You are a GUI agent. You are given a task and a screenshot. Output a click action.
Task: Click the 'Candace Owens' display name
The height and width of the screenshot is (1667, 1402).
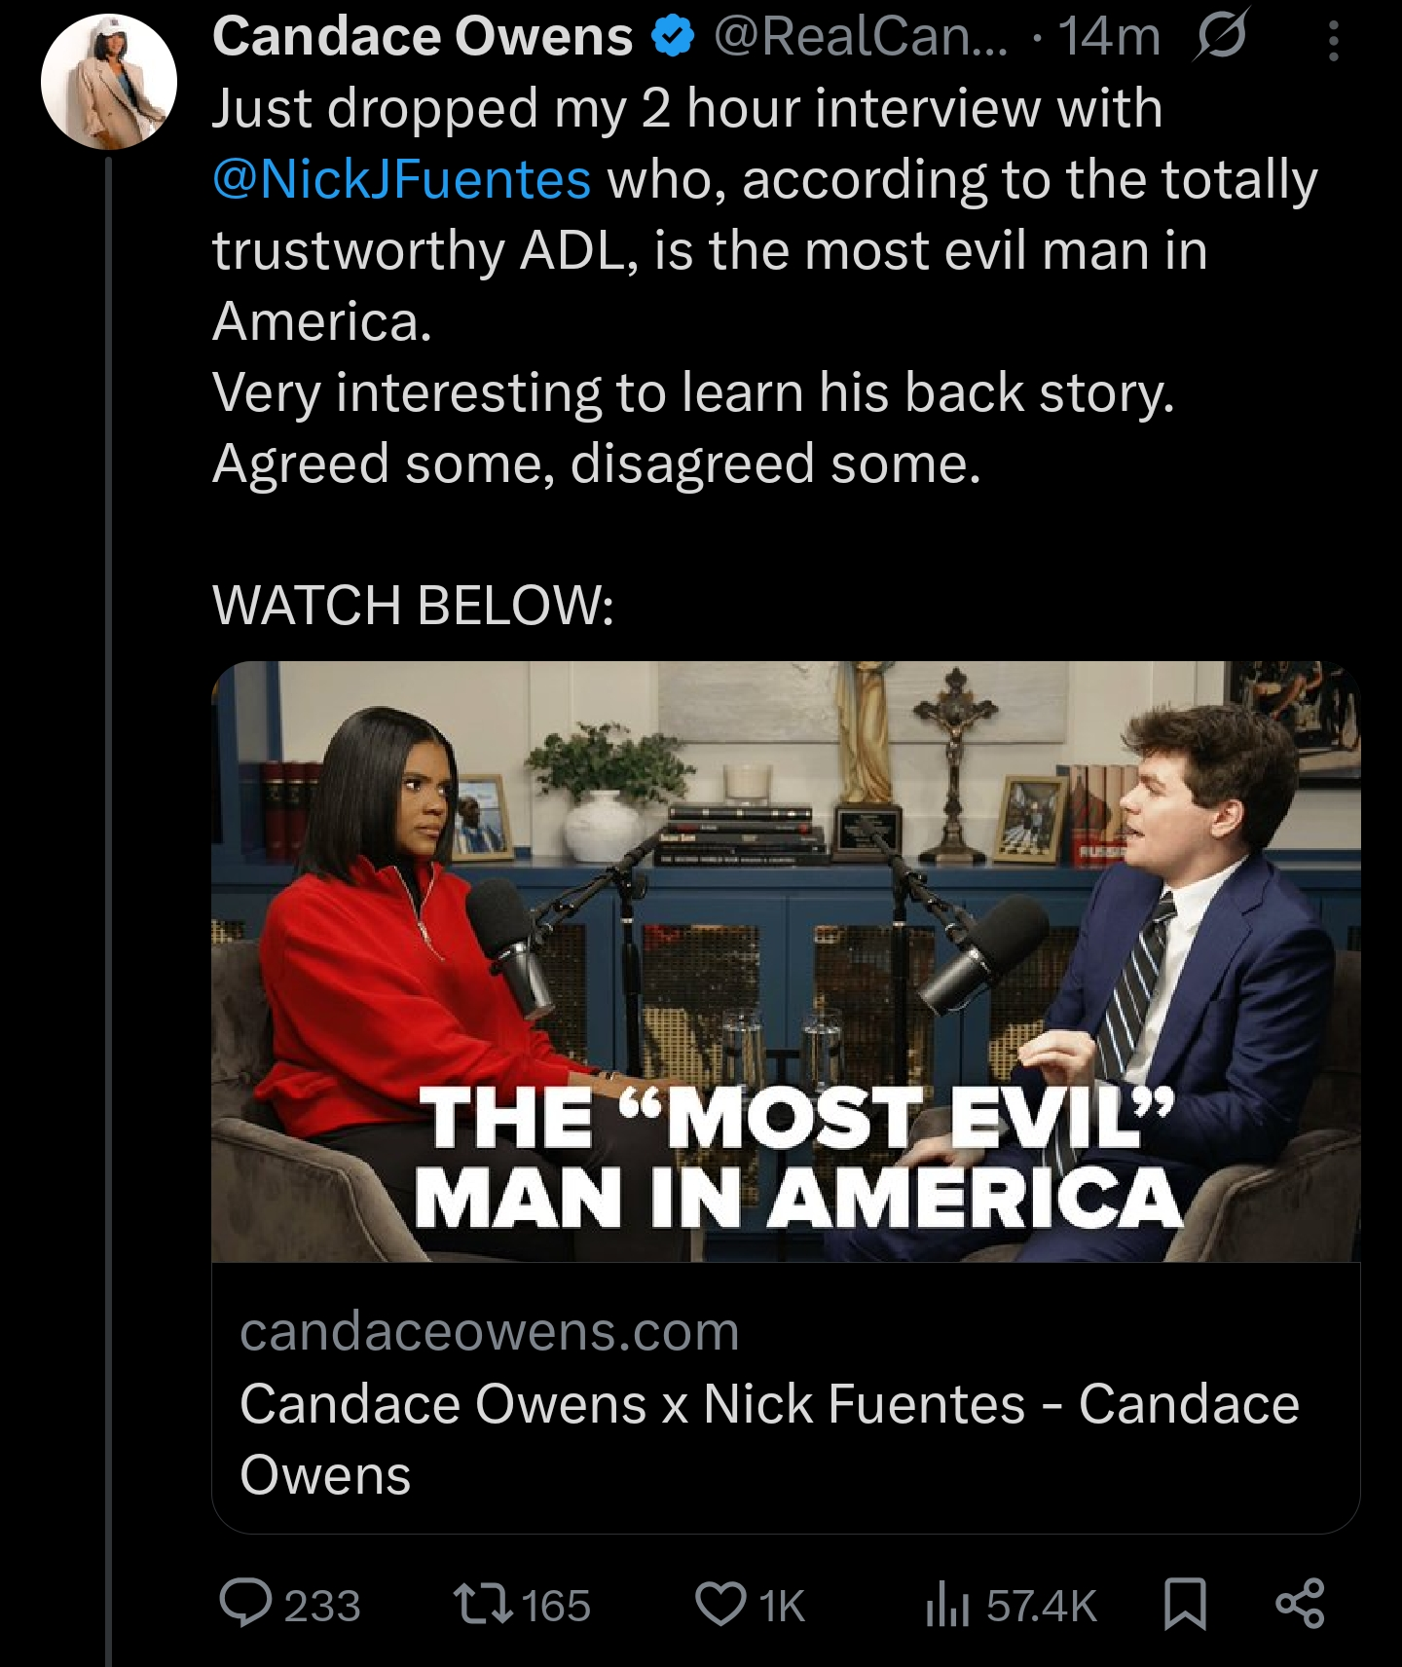tap(423, 37)
